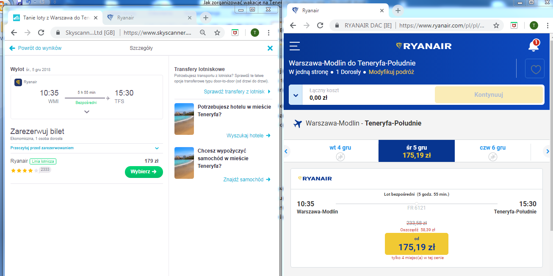553x276 pixels.
Task: Reload the Ryanair page
Action: (320, 25)
